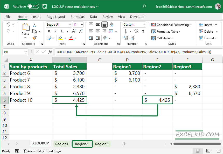Switch to Data ribbon tab
Image resolution: width=223 pixels, height=154 pixels.
pos(93,17)
